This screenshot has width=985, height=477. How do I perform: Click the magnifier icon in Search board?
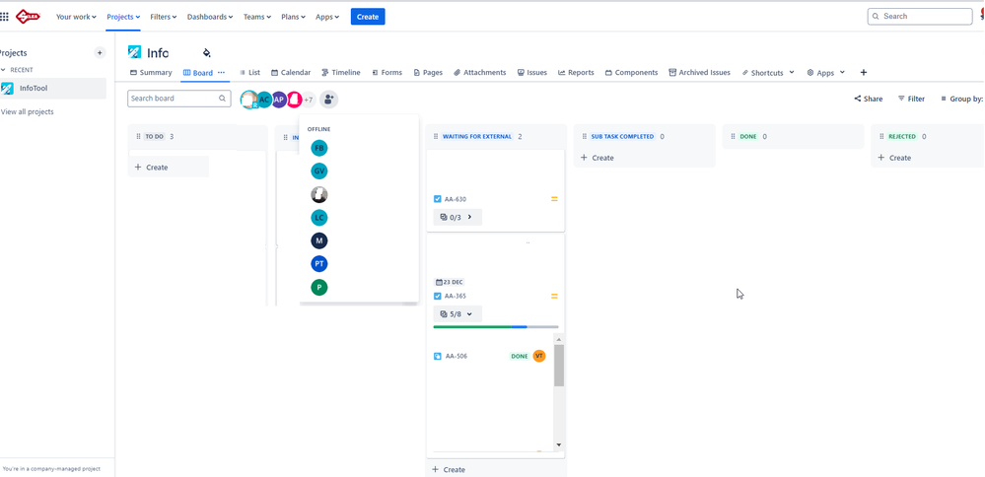223,99
